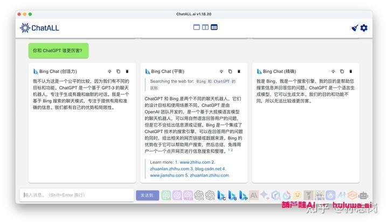
Task: Open the www.zhihu.com link
Action: [195, 162]
